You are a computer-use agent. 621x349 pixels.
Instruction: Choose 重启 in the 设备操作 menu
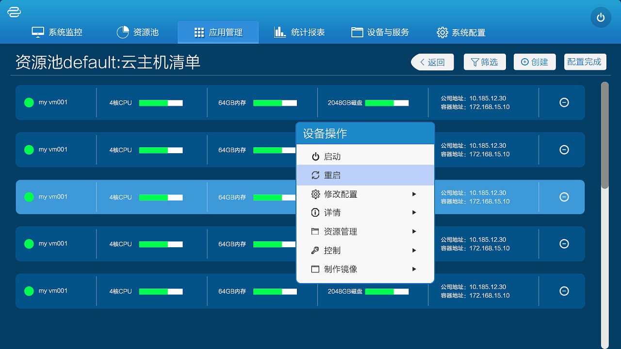(x=365, y=175)
